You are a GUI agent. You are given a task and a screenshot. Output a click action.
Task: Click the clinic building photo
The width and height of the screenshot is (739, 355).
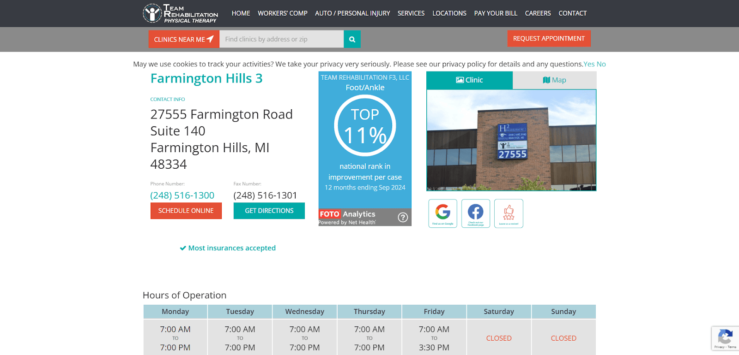pyautogui.click(x=511, y=140)
